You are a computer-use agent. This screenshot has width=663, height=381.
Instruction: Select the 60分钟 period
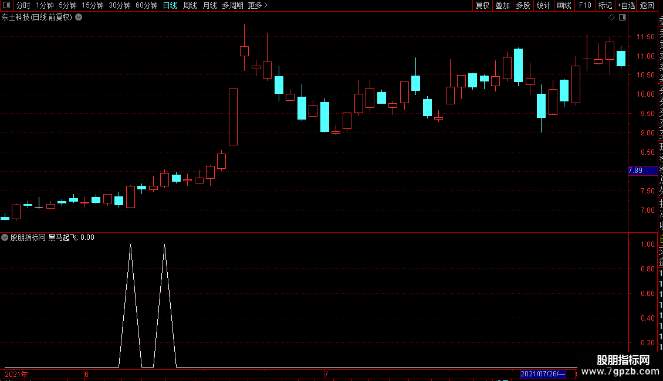(x=147, y=5)
